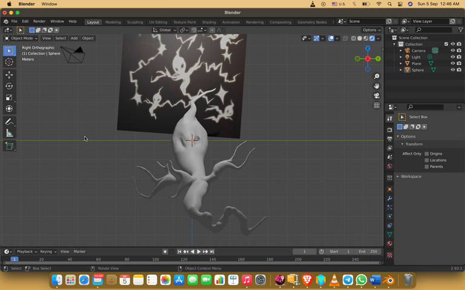Viewport: 465px width, 290px height.
Task: Expand the Workspace panel
Action: pos(398,176)
